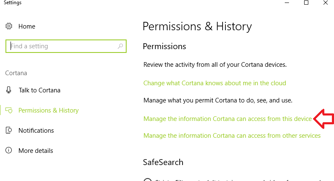334x181 pixels.
Task: Open Manage information Cortana accesses from other services
Action: coord(232,136)
